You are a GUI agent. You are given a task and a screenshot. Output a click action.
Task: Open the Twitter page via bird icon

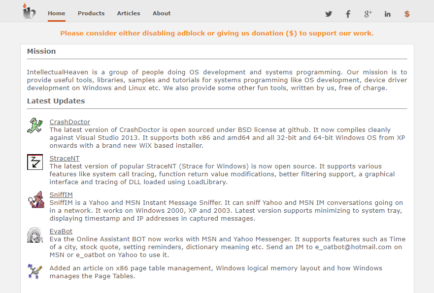(x=329, y=14)
